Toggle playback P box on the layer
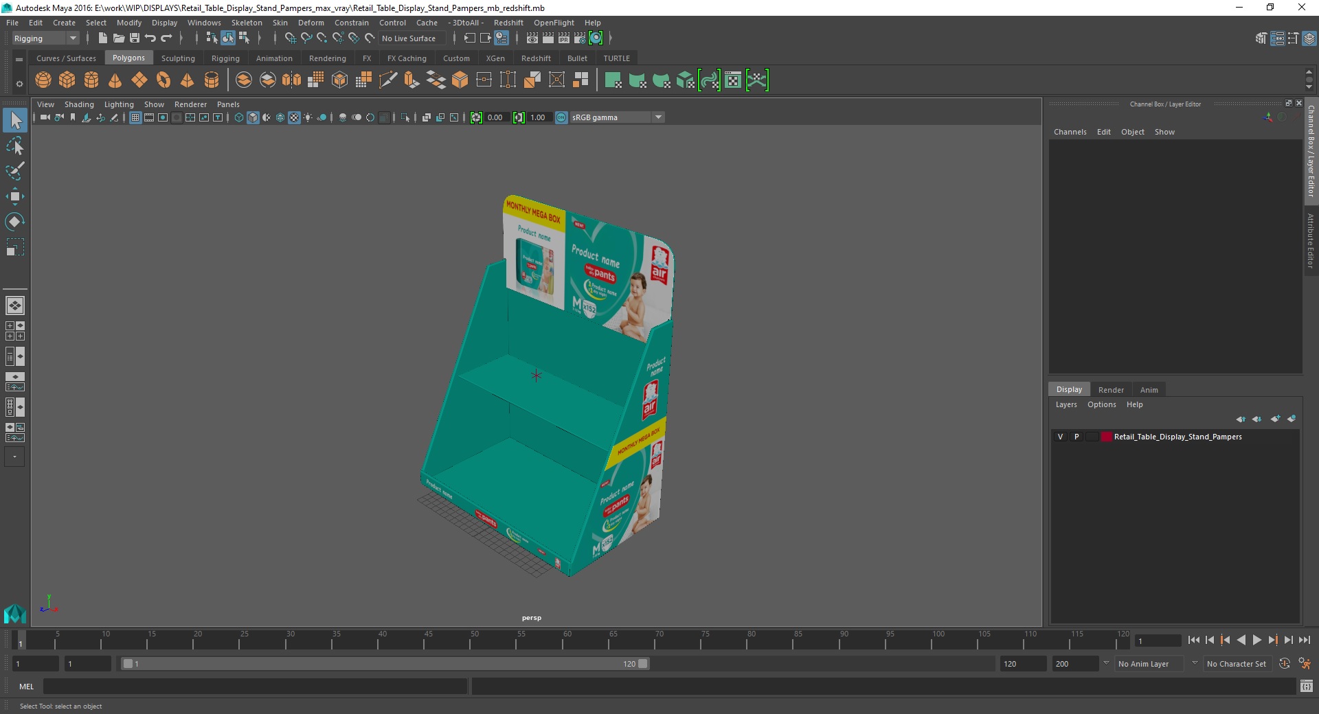 click(1076, 437)
